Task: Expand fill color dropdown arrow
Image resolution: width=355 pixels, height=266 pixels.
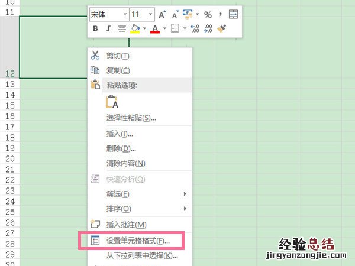Action: 145,28
